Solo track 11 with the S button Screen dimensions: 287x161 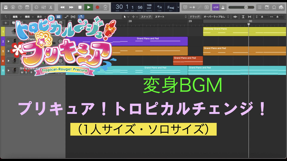(26, 72)
